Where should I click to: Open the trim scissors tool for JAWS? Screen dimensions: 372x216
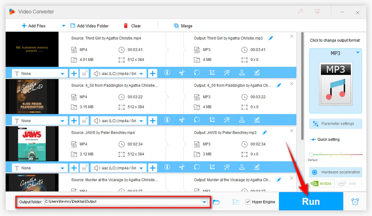point(182,167)
